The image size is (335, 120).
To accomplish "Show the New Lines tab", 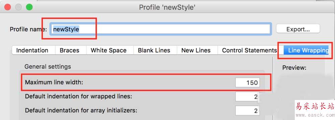I will coord(196,50).
